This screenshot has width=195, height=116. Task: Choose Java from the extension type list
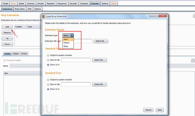pyautogui.click(x=68, y=39)
